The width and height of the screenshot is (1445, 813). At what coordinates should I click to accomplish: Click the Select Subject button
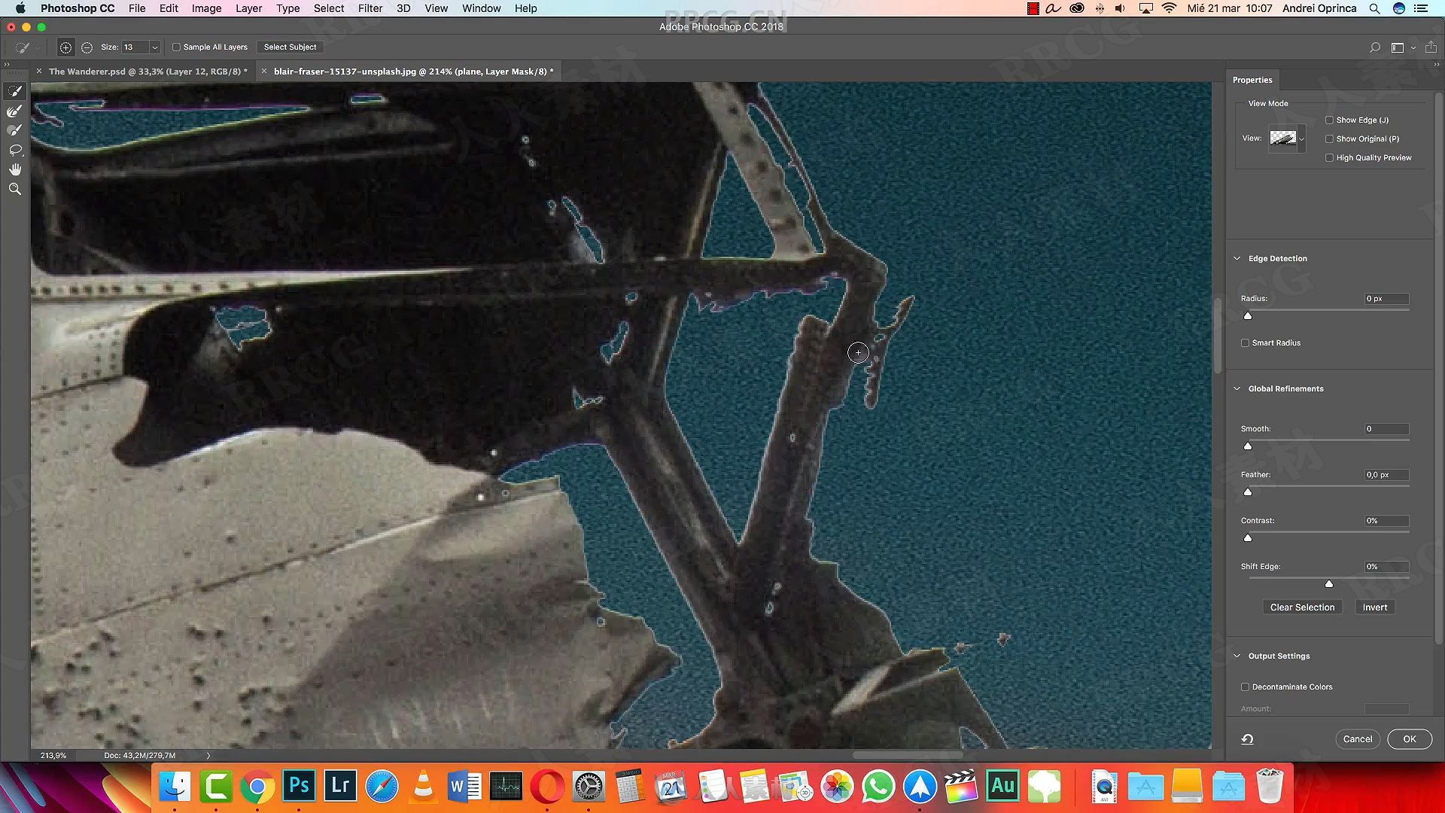(289, 47)
